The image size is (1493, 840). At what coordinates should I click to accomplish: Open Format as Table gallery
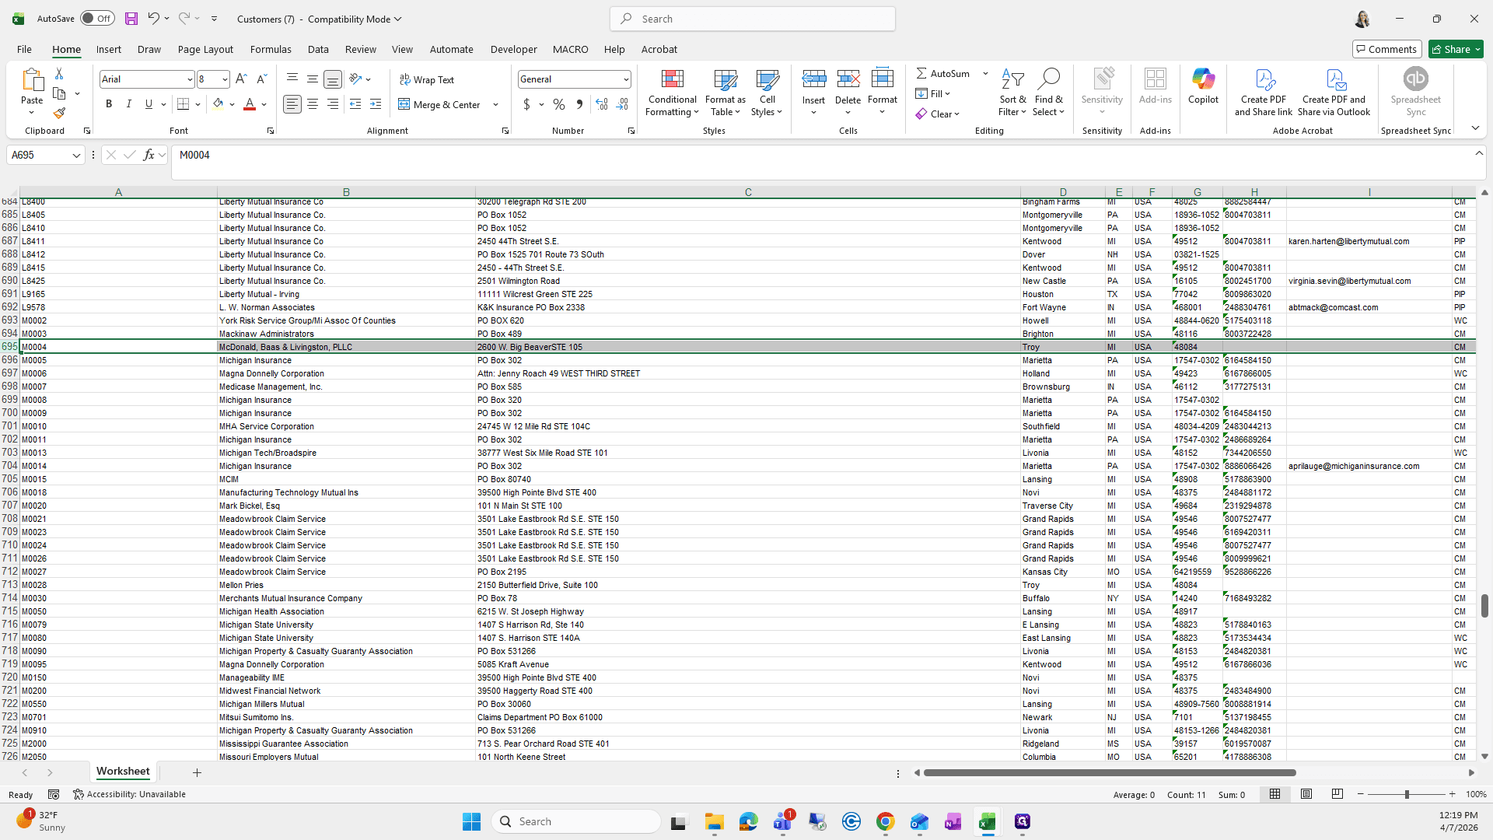coord(725,93)
